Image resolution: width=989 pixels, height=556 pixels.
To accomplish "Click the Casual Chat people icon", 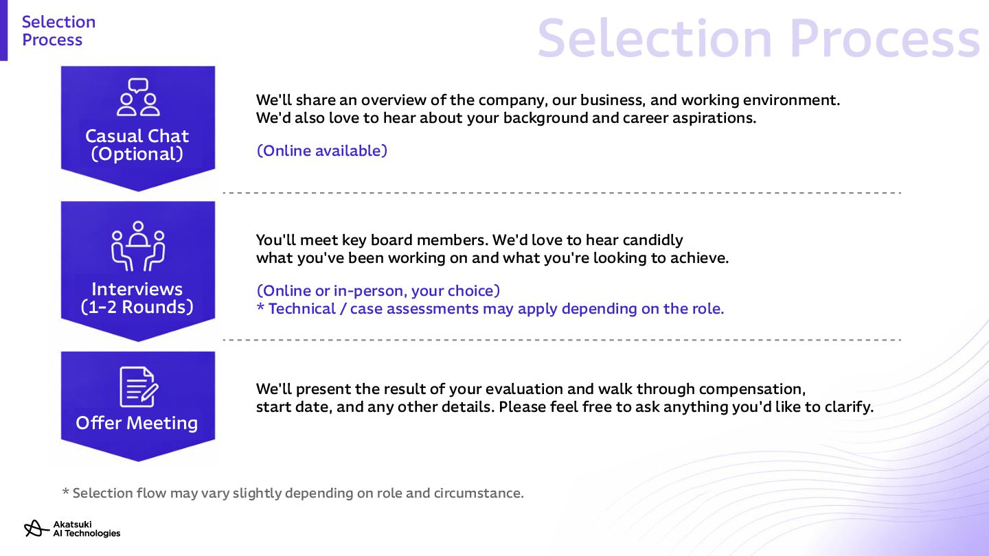I will point(138,97).
